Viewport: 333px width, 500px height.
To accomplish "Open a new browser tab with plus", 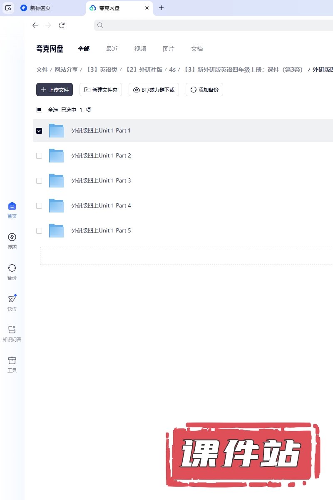I will tap(162, 8).
